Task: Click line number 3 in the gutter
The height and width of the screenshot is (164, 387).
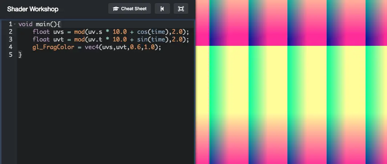Action: 11,40
